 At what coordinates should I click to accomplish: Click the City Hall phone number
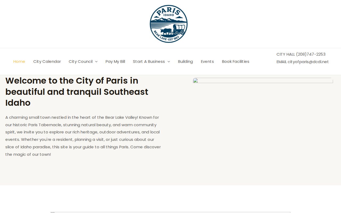pyautogui.click(x=311, y=54)
